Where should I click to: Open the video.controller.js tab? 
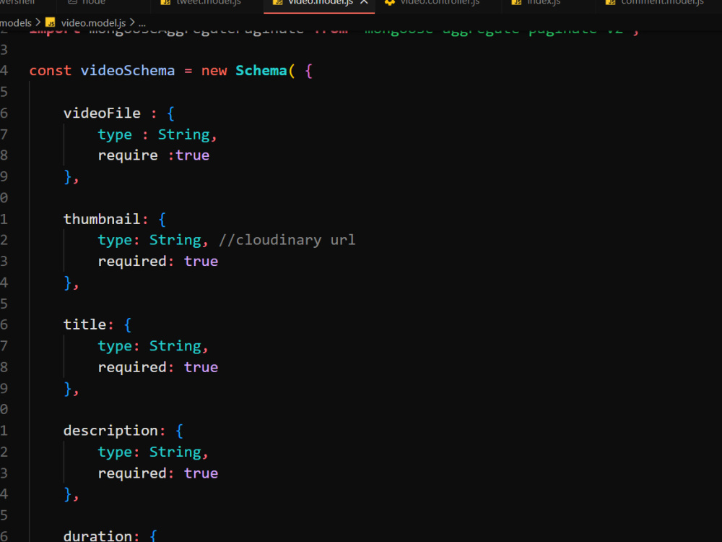pos(438,3)
